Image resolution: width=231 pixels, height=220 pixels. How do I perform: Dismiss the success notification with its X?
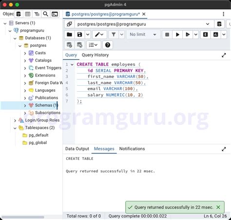tap(218, 207)
